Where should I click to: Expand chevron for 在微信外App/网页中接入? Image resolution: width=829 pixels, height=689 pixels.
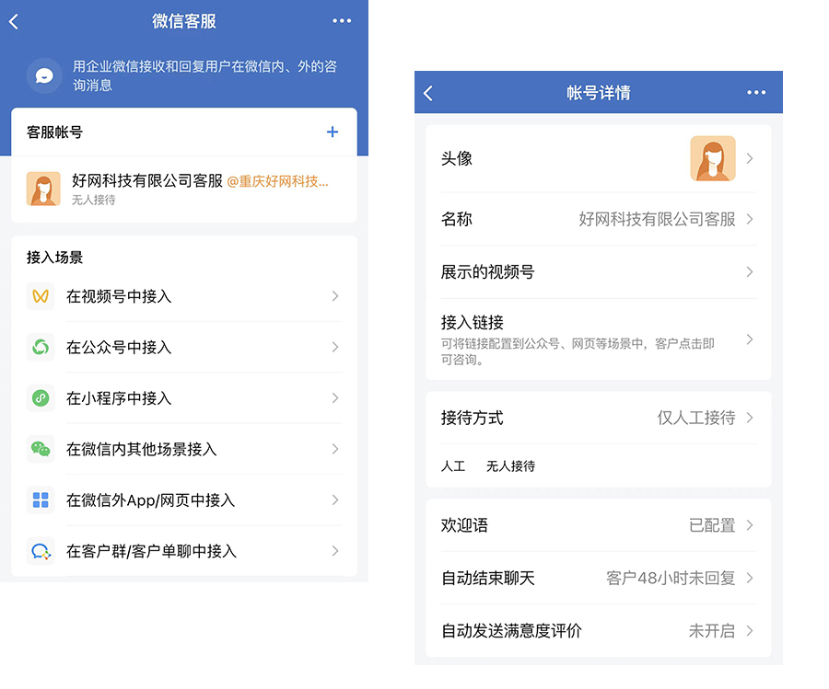pyautogui.click(x=334, y=500)
